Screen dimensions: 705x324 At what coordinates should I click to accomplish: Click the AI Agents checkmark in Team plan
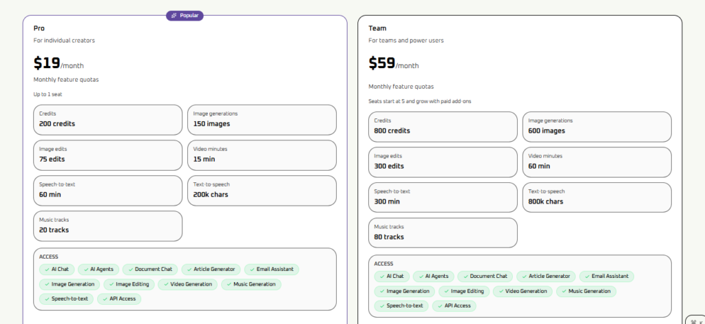click(x=419, y=276)
